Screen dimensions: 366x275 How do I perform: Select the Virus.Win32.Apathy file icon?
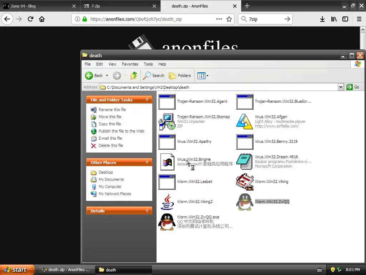coord(167,142)
